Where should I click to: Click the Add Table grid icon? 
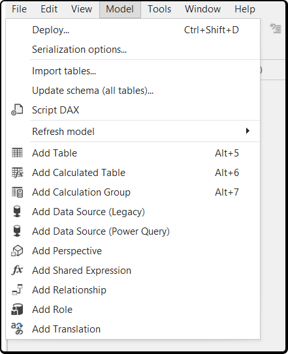point(17,153)
